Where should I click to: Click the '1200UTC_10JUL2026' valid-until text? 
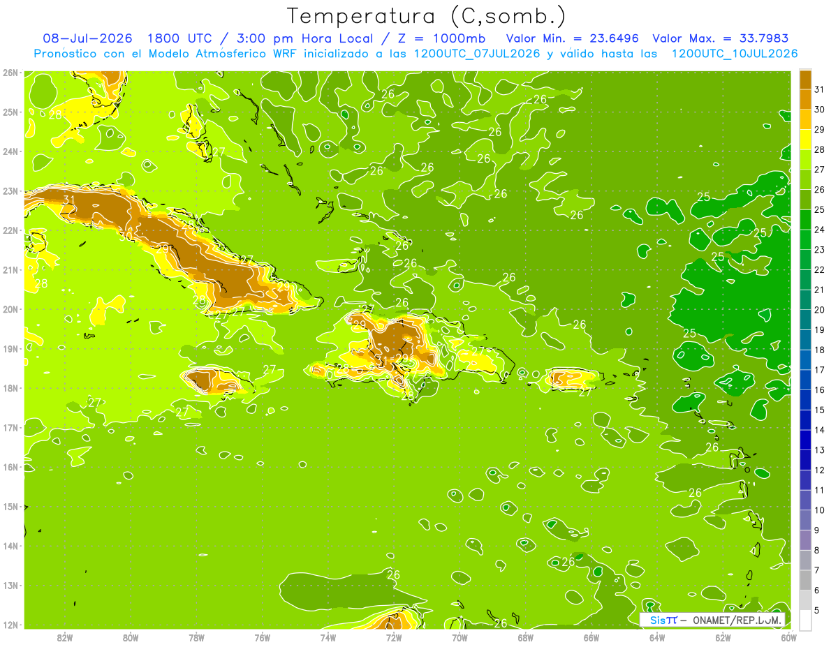735,53
